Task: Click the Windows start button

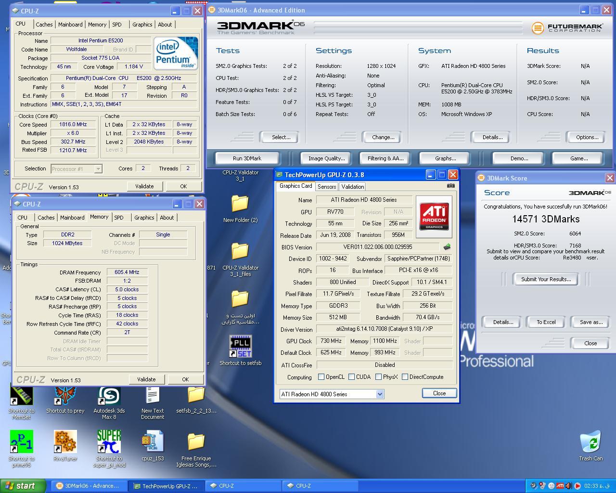Action: [x=23, y=486]
